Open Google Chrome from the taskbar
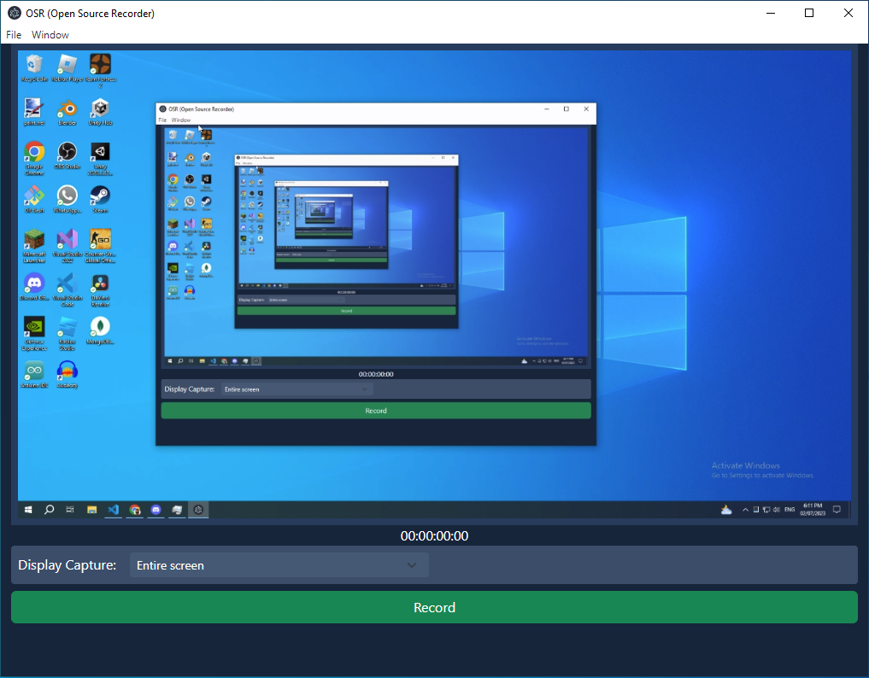869x678 pixels. pyautogui.click(x=135, y=509)
